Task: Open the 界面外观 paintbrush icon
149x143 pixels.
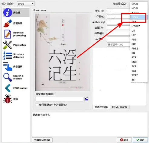Action: click(x=8, y=23)
